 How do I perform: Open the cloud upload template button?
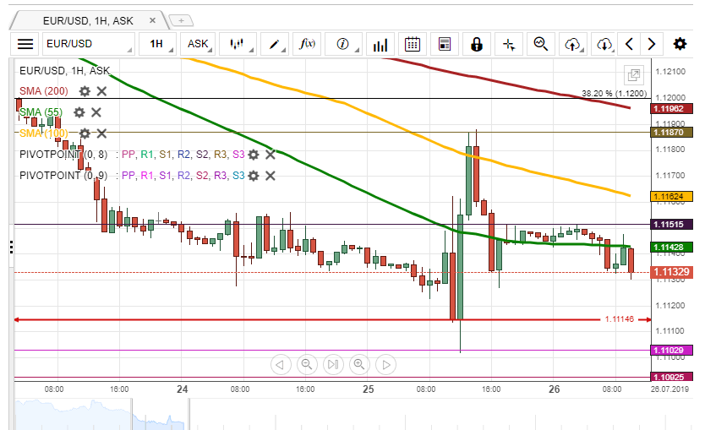coord(573,44)
